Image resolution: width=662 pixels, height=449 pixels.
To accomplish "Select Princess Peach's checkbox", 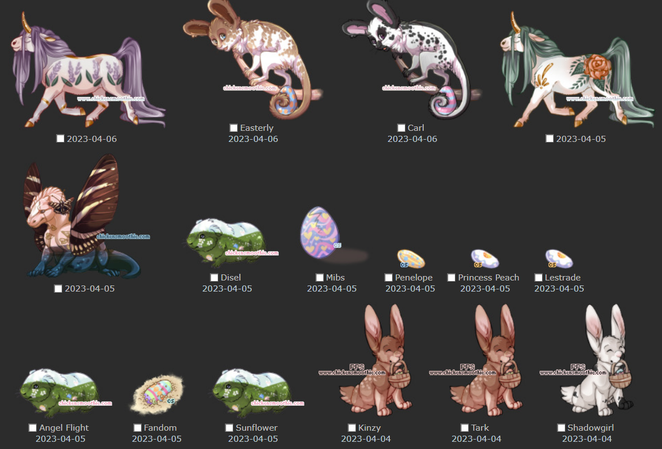I will (x=452, y=278).
